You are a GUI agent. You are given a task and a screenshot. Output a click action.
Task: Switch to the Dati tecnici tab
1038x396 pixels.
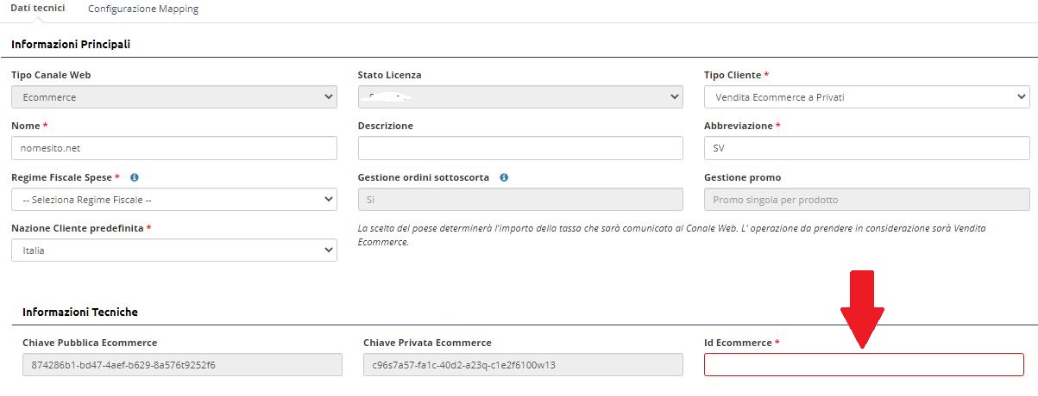click(x=37, y=9)
